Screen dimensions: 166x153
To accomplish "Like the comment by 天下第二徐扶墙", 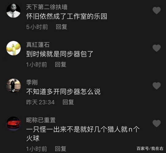I will click(156, 10).
